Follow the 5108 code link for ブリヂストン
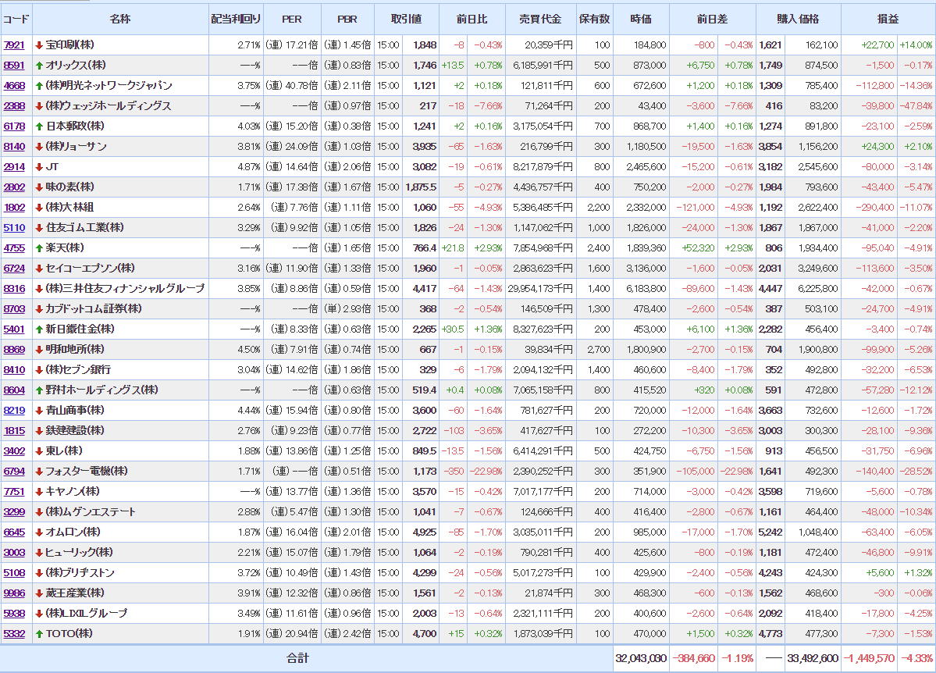 (x=14, y=573)
